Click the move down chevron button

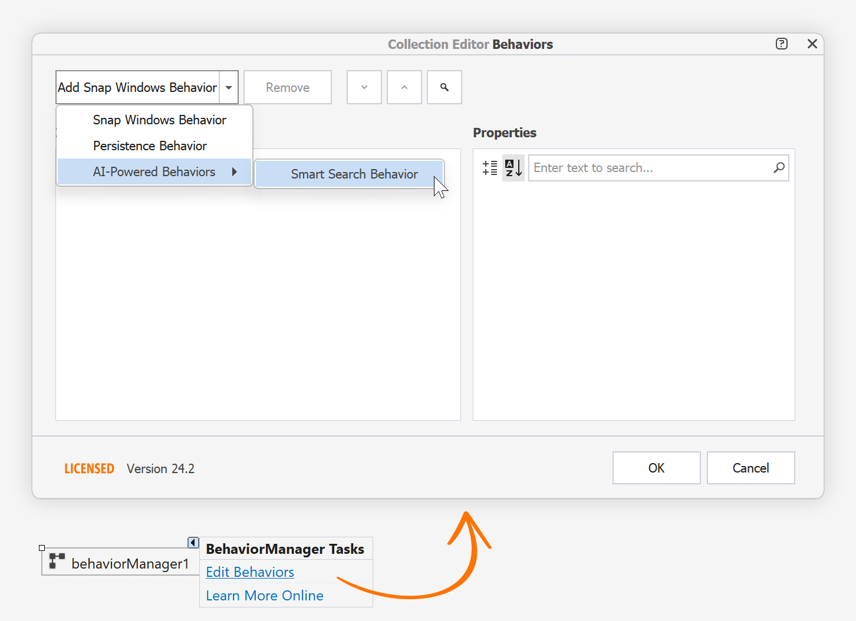(x=364, y=87)
